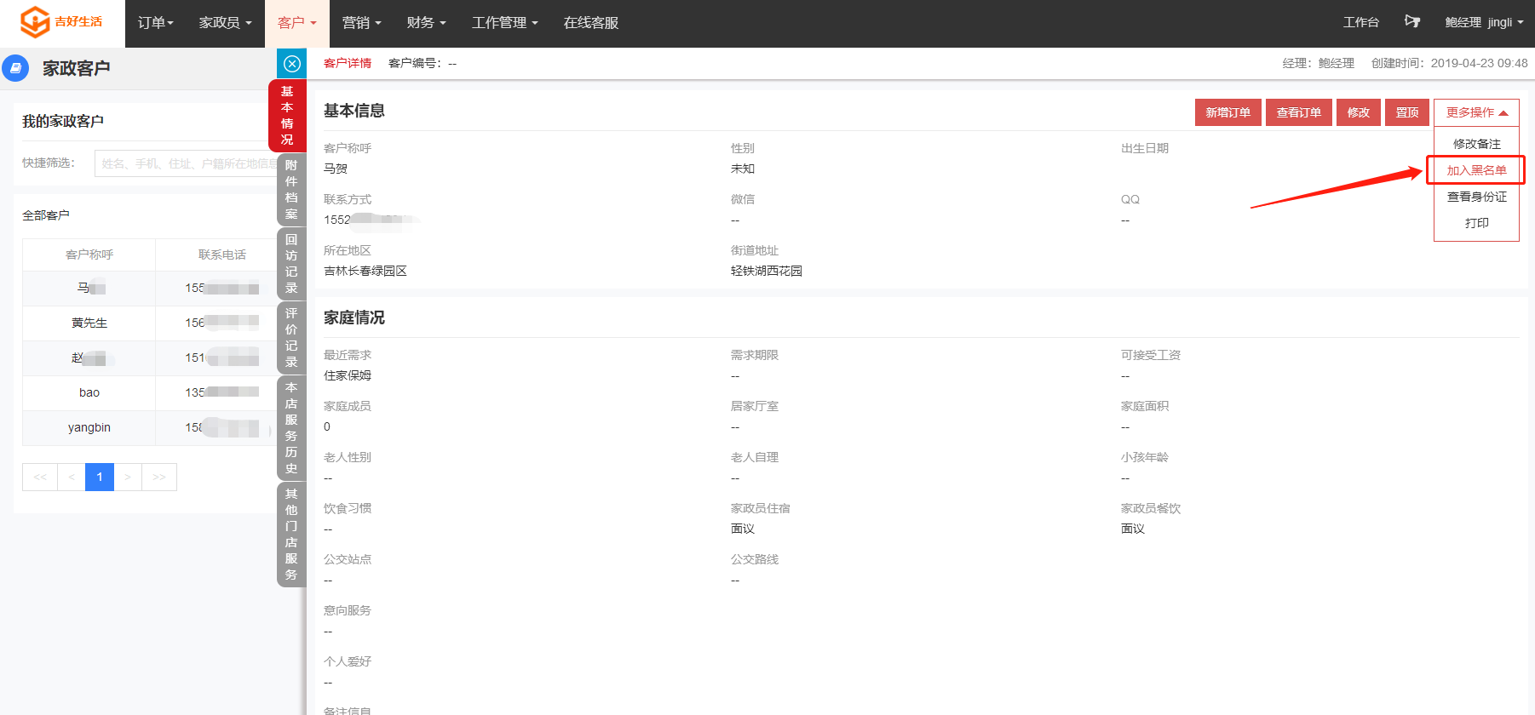This screenshot has height=715, width=1535.
Task: Open the 回访记录 side tab
Action: [291, 263]
